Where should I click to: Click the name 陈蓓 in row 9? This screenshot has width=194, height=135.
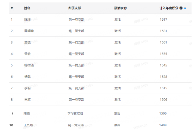pos(27,113)
